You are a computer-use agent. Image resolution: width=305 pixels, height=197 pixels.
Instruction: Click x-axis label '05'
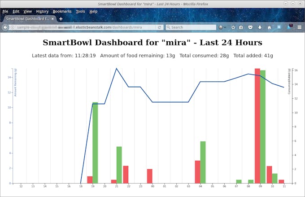point(213,186)
